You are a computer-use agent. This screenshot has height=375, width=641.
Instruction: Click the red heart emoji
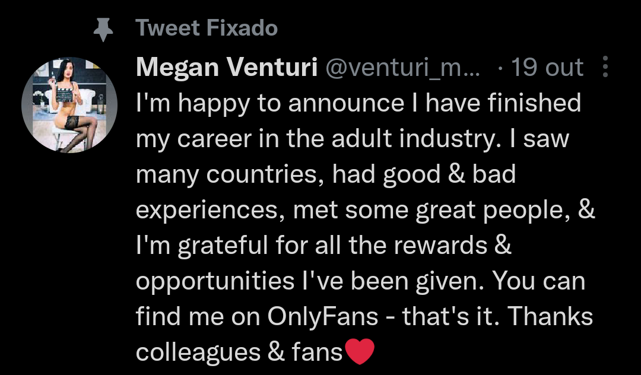[360, 351]
